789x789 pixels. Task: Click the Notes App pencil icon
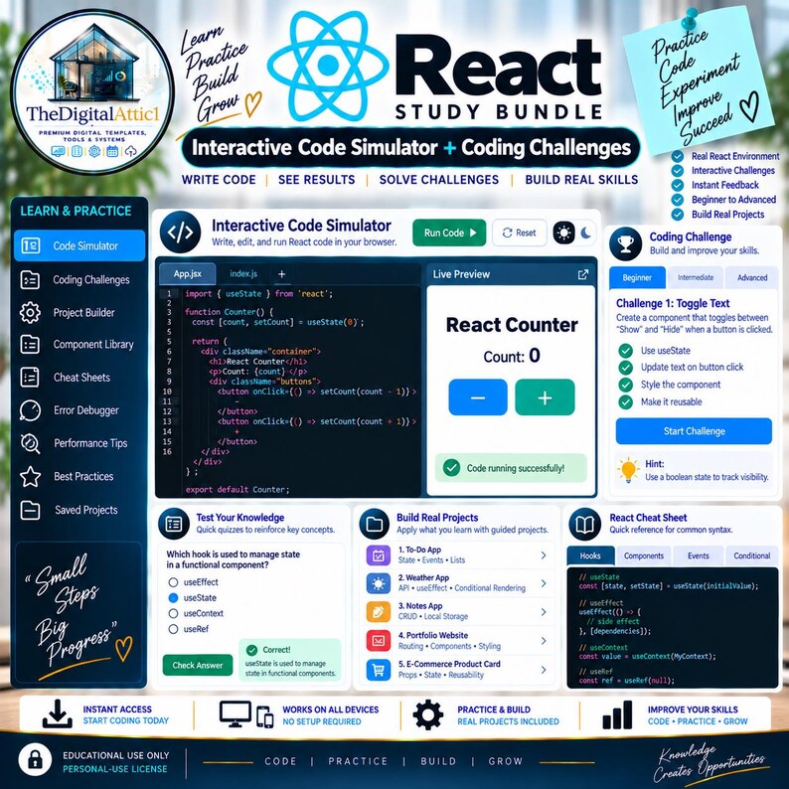379,612
